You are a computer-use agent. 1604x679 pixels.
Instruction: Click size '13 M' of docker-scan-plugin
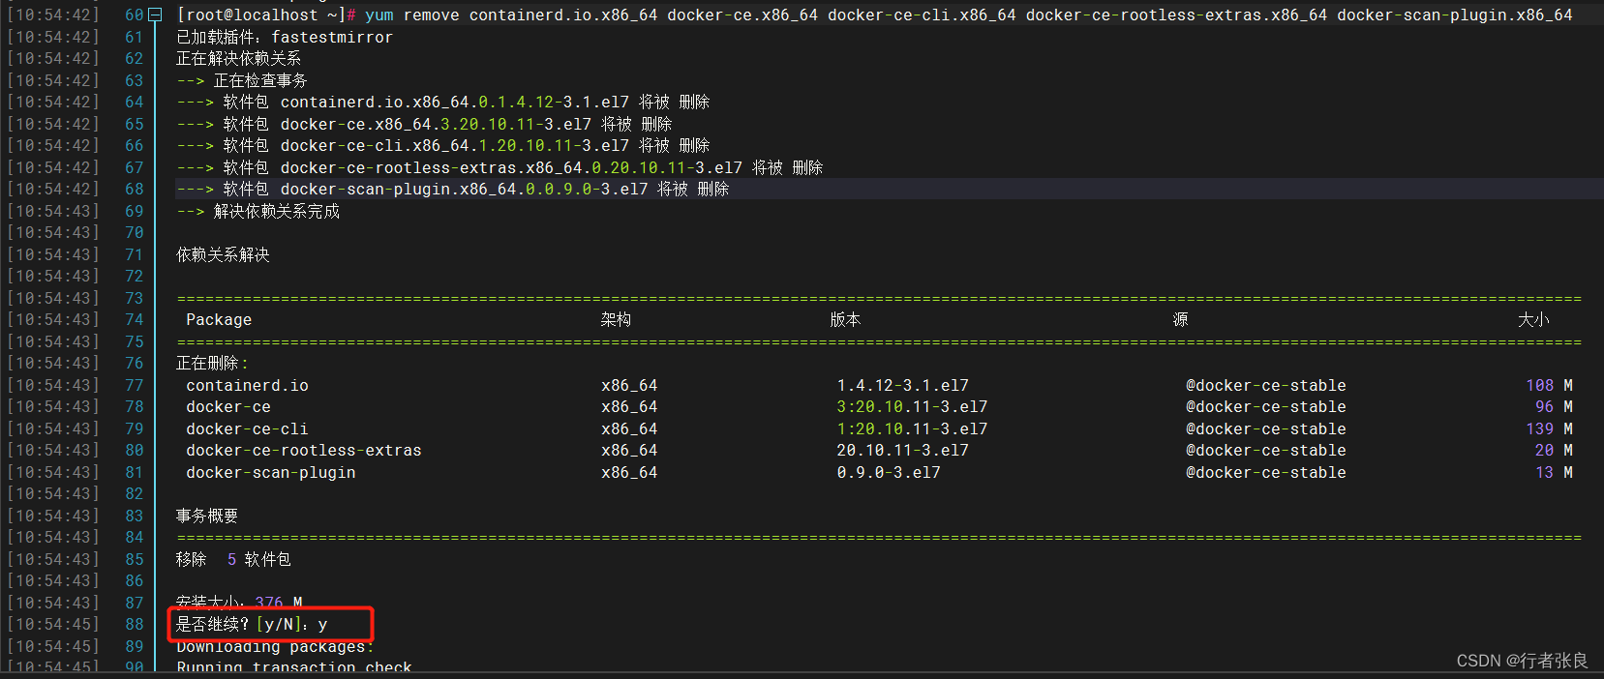pos(1555,473)
